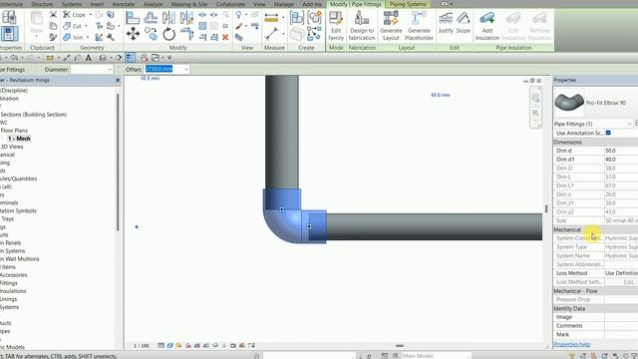Click the Trim/Extend to Corner tool
Image resolution: width=638 pixels, height=359 pixels.
coord(186,34)
